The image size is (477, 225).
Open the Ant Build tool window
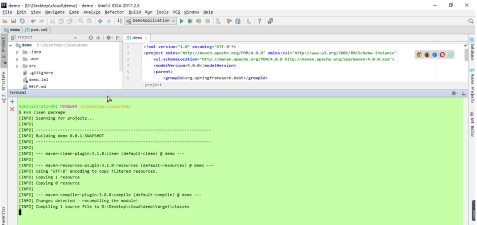coord(472,124)
